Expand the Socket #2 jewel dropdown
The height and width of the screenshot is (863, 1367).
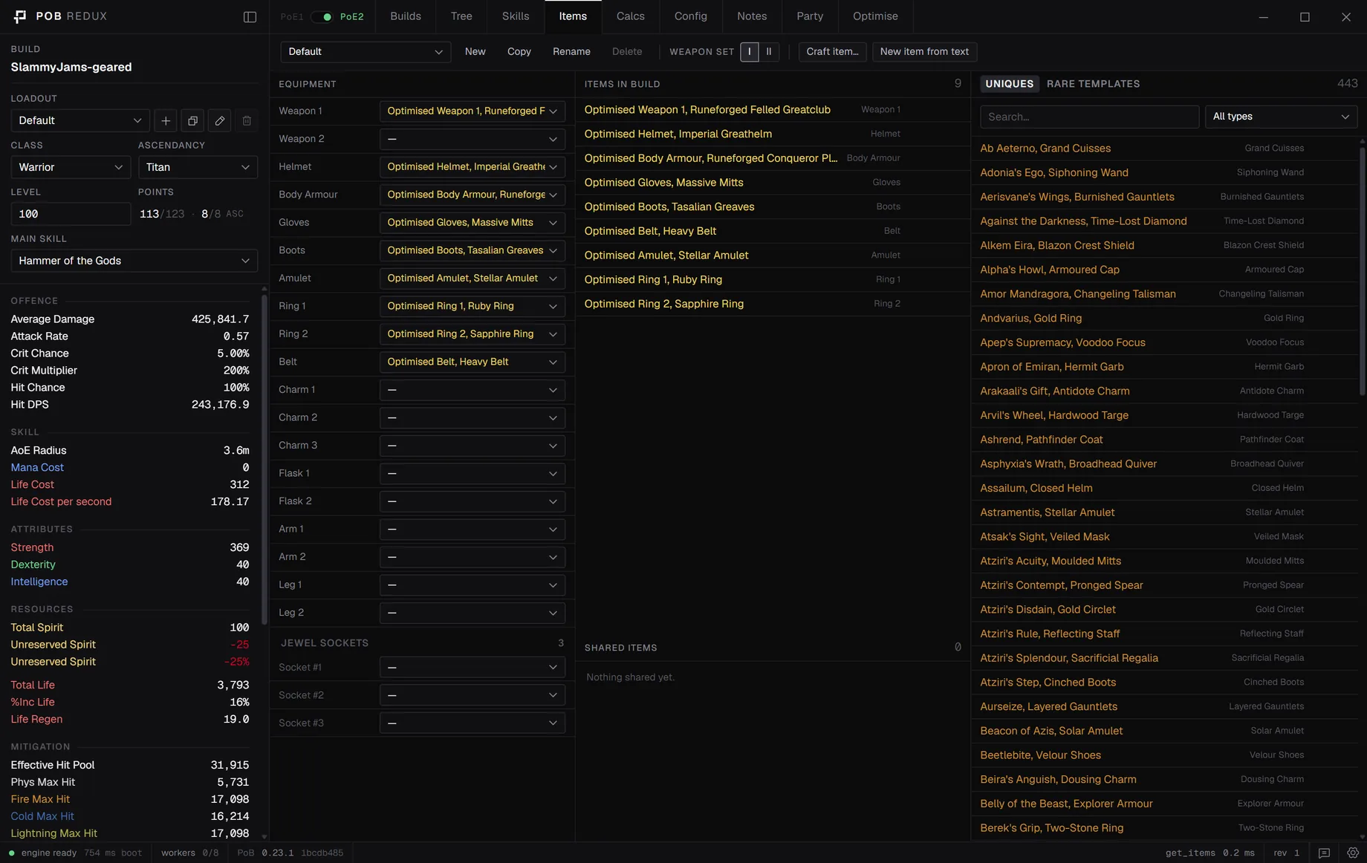pos(473,695)
